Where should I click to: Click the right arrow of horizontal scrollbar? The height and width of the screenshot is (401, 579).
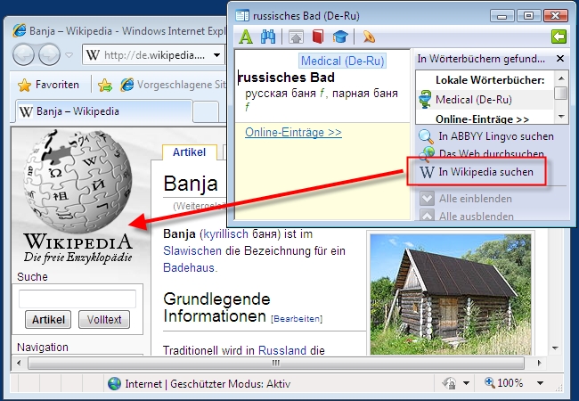[539, 363]
